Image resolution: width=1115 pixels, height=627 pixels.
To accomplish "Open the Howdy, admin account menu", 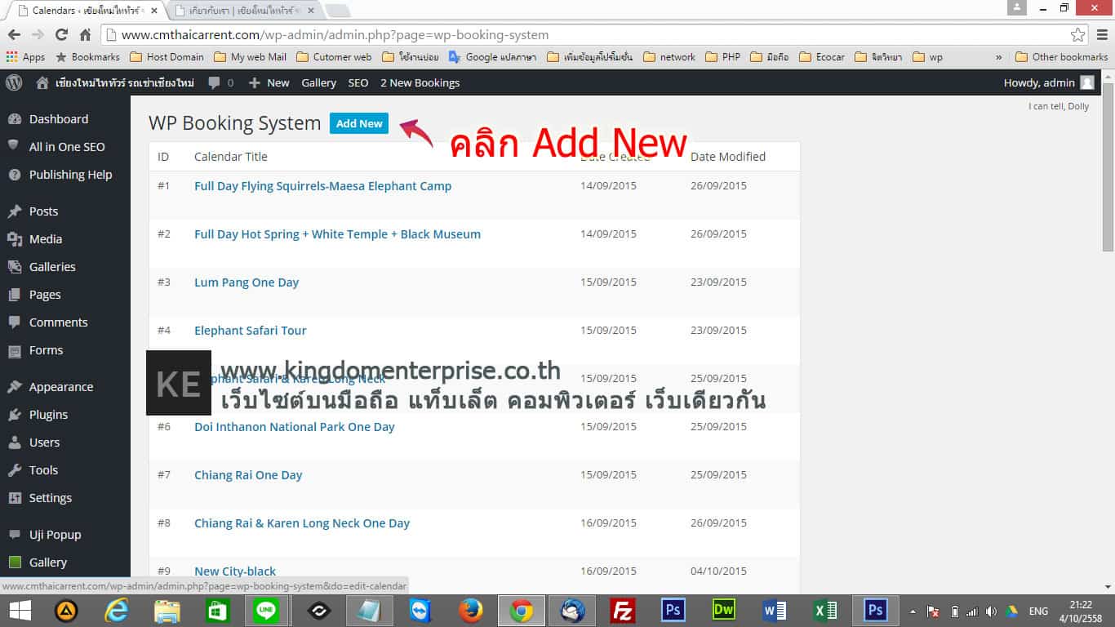I will coord(1048,82).
